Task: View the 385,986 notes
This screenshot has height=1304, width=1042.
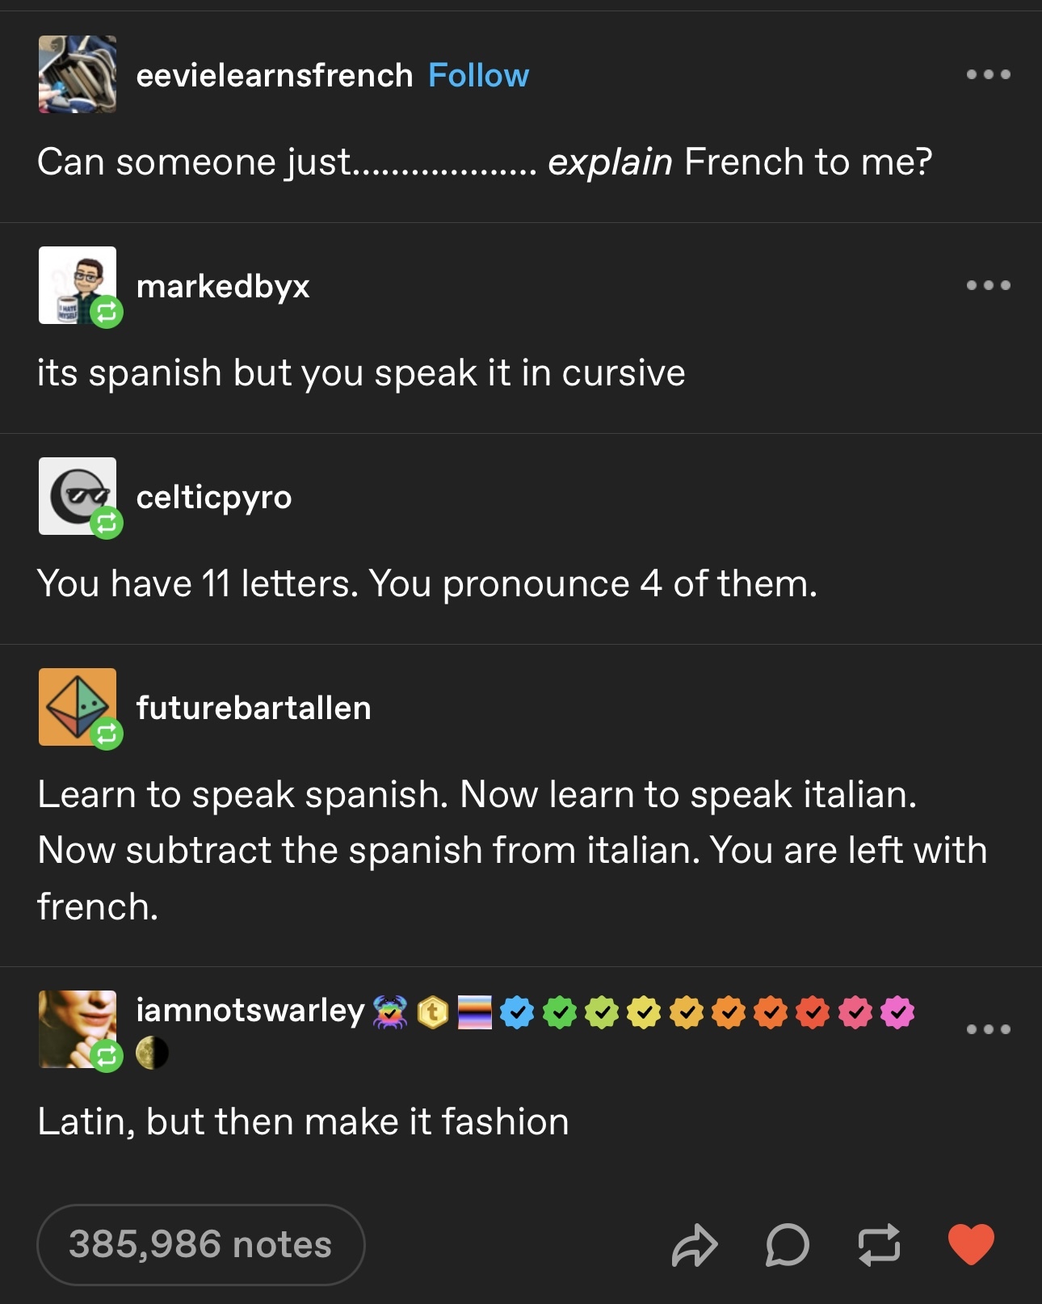Action: click(200, 1244)
